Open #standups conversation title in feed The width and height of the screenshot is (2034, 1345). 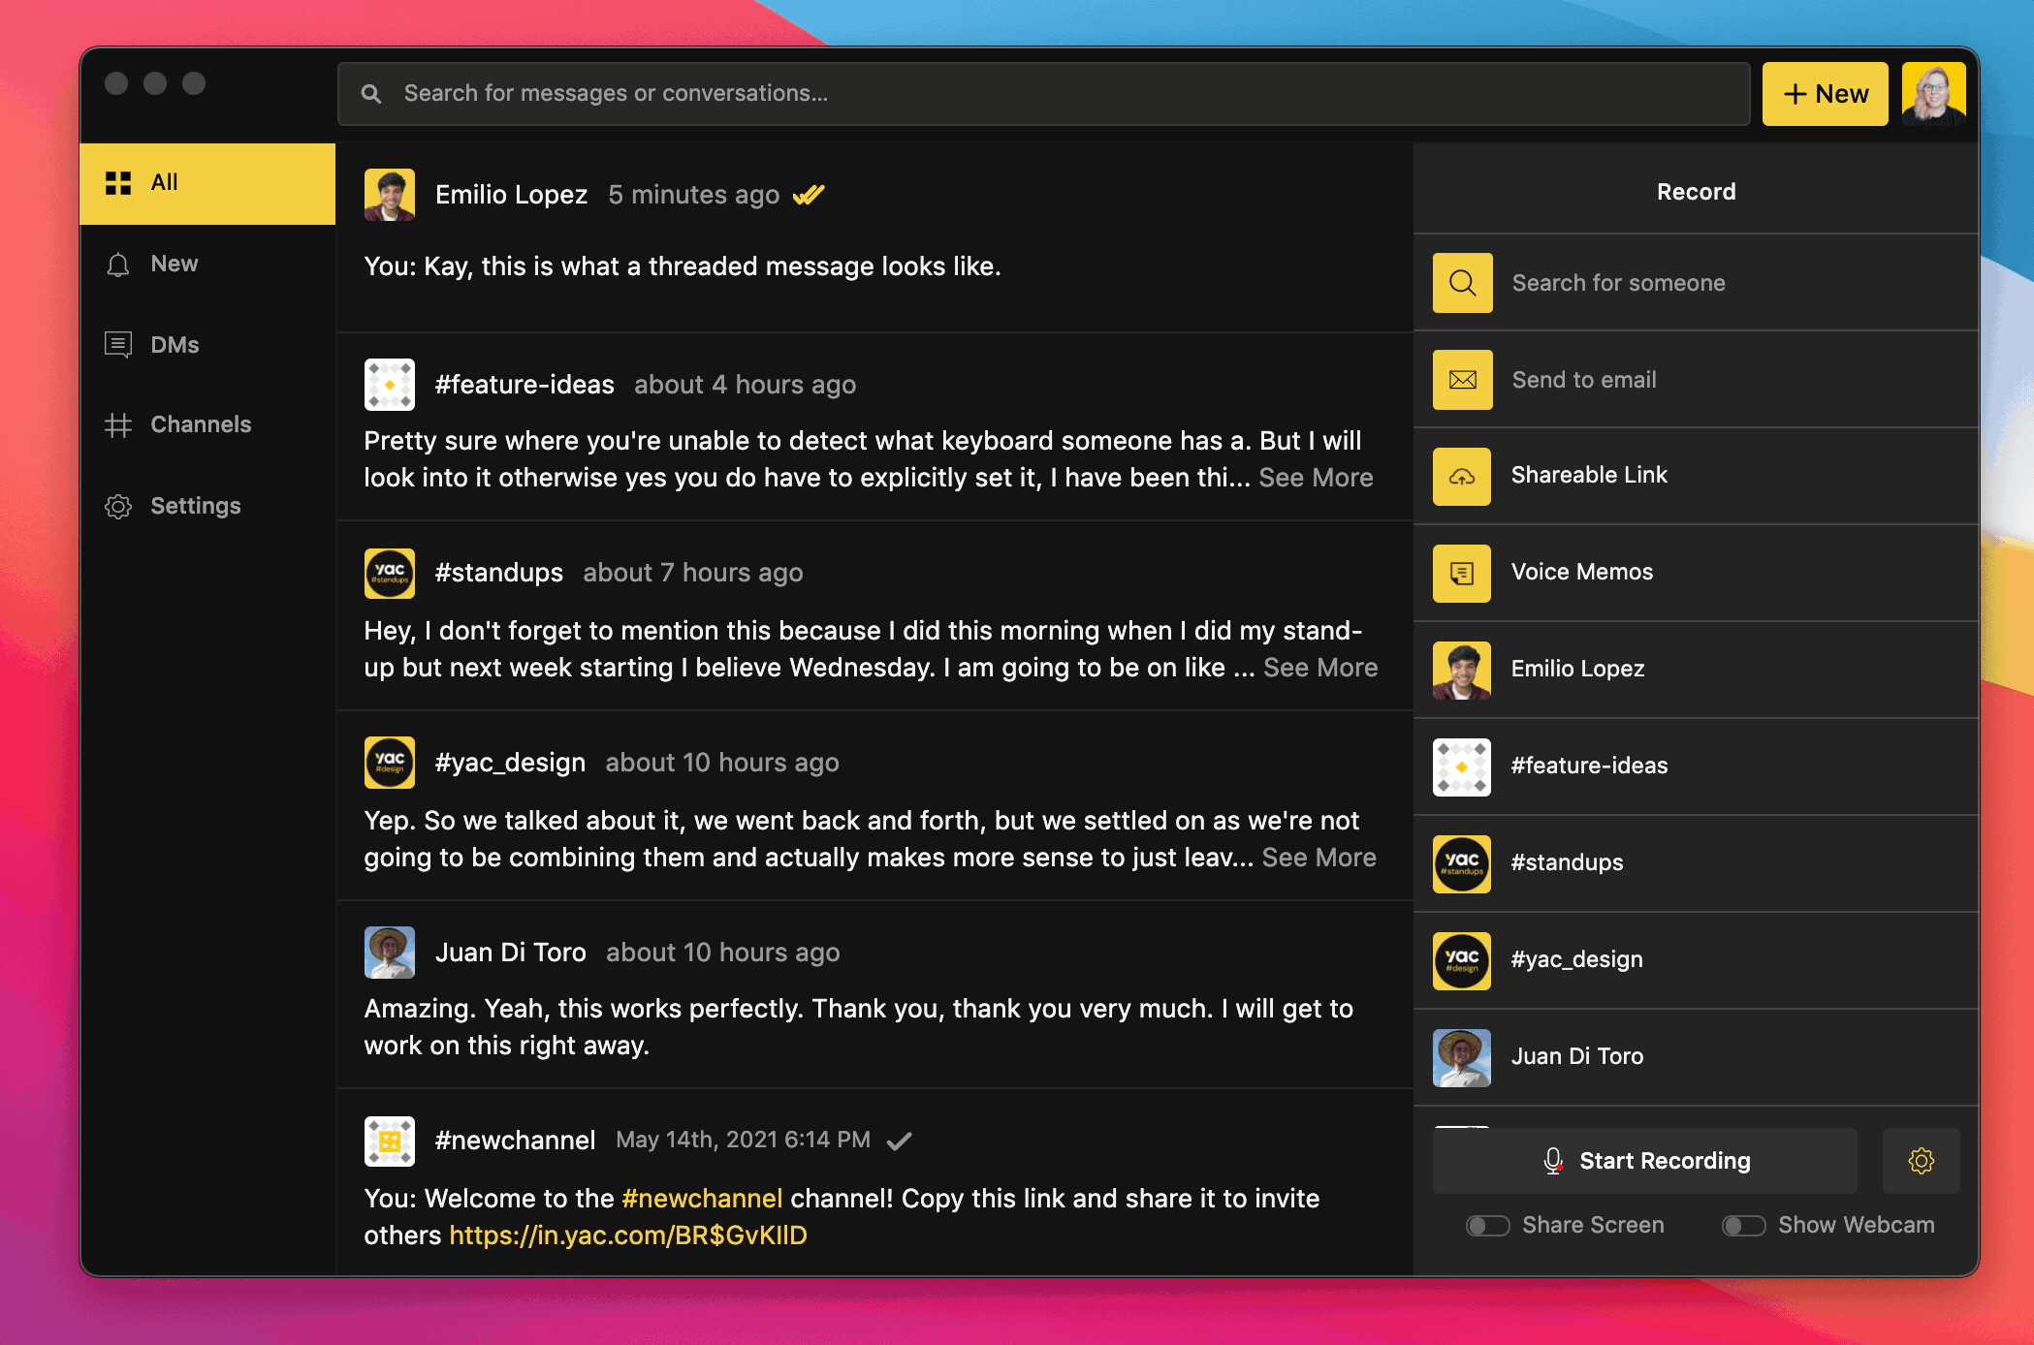[x=499, y=573]
